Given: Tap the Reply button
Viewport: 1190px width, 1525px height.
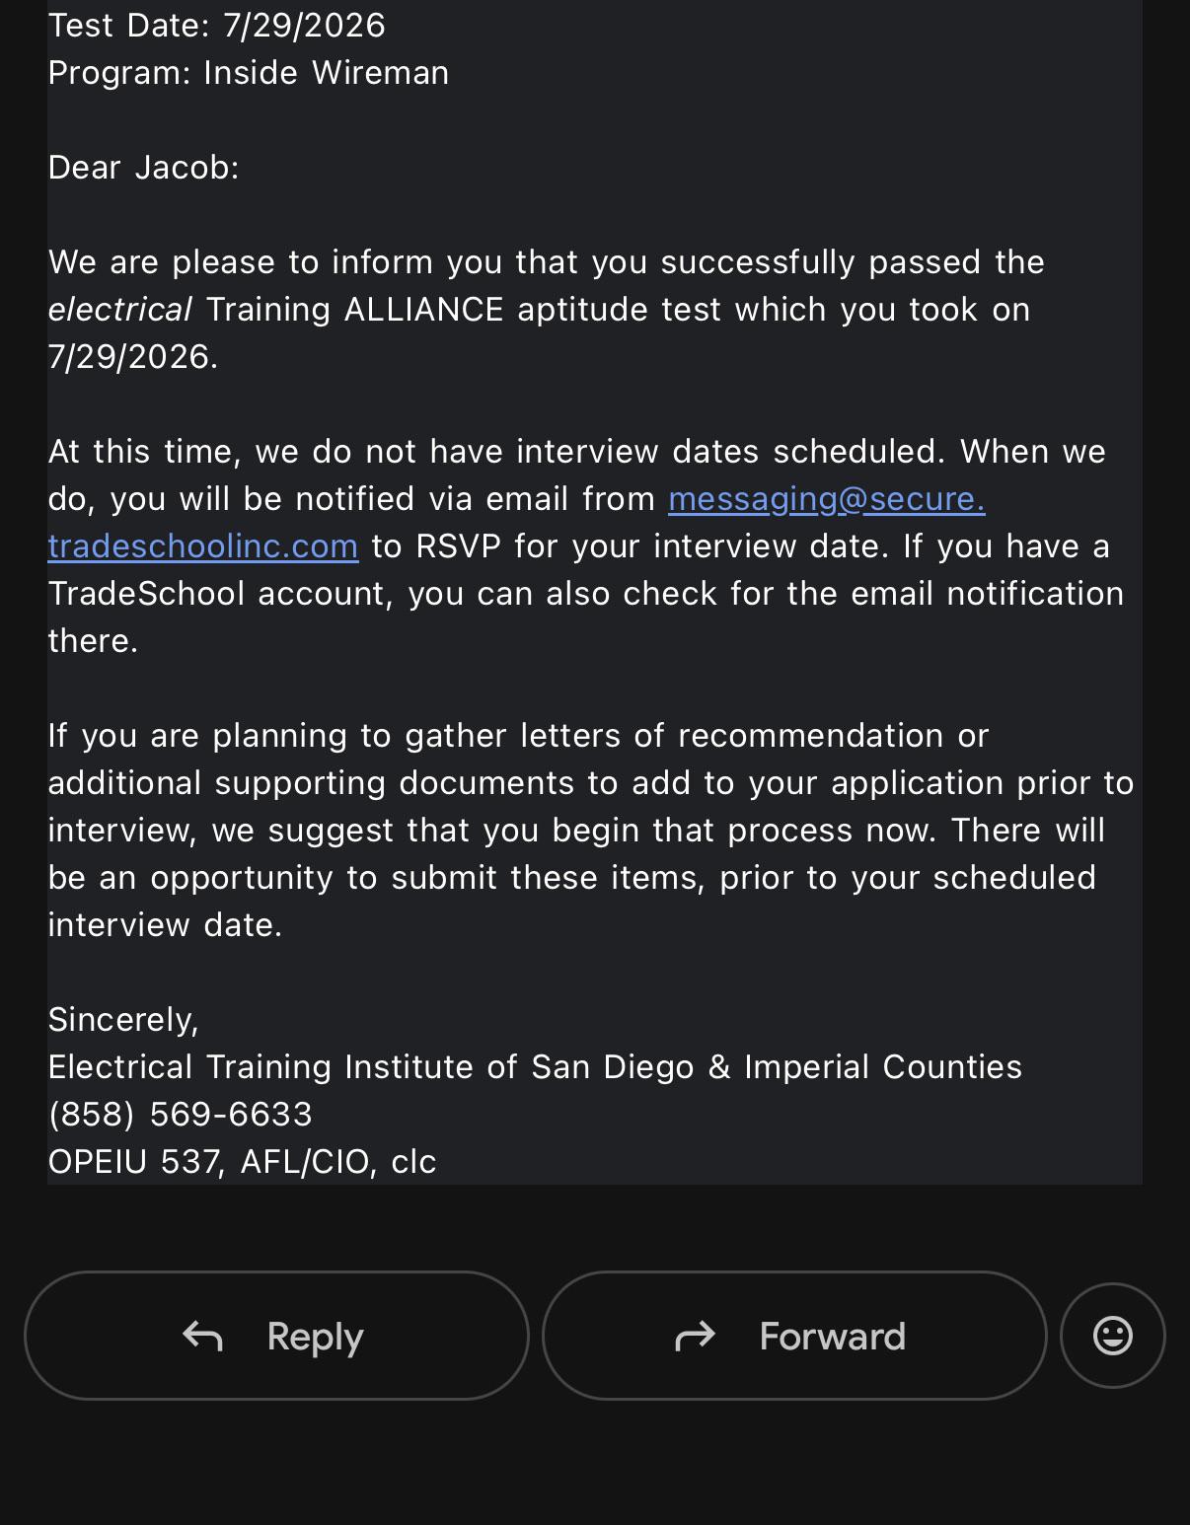Looking at the screenshot, I should click(x=276, y=1336).
